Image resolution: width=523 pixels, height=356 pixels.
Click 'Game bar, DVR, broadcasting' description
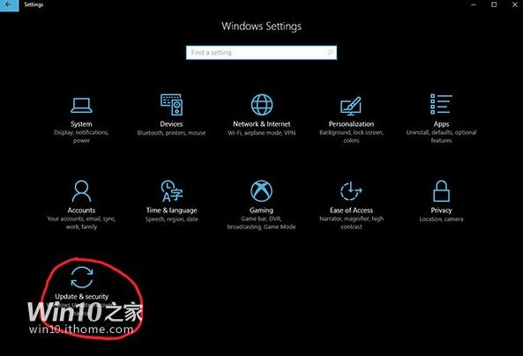click(261, 223)
